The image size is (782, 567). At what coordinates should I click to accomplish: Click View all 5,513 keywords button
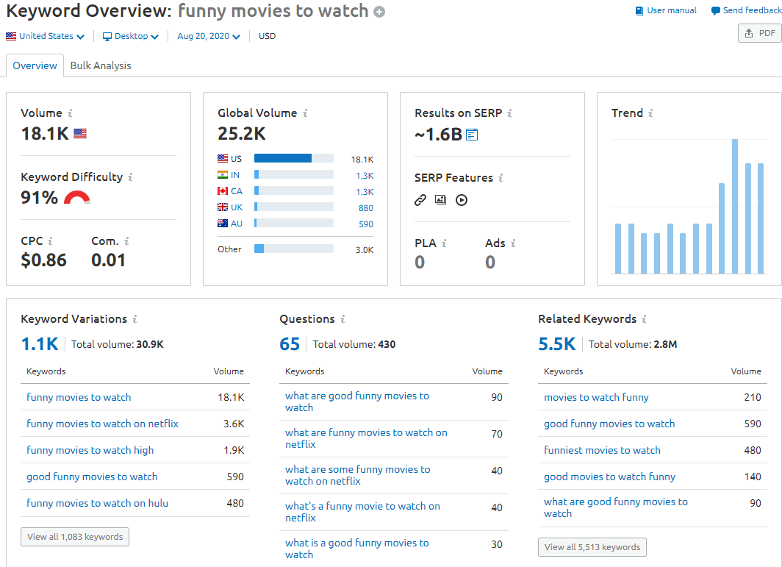(592, 547)
